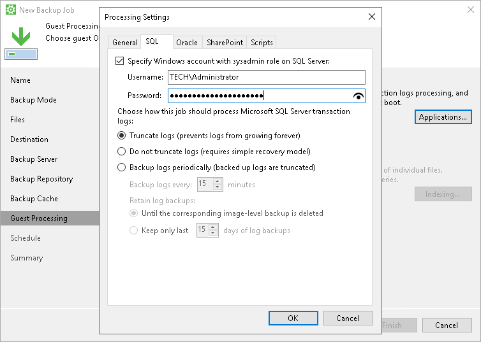Uncheck Specify Windows account with sysadmin role
Viewport: 481px width, 342px height.
120,61
